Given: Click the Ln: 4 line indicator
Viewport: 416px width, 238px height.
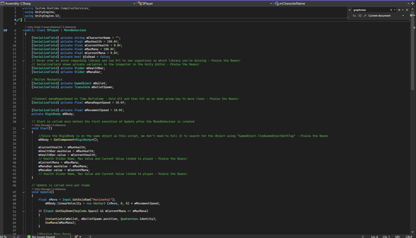Looking at the screenshot, I should pos(374,237).
